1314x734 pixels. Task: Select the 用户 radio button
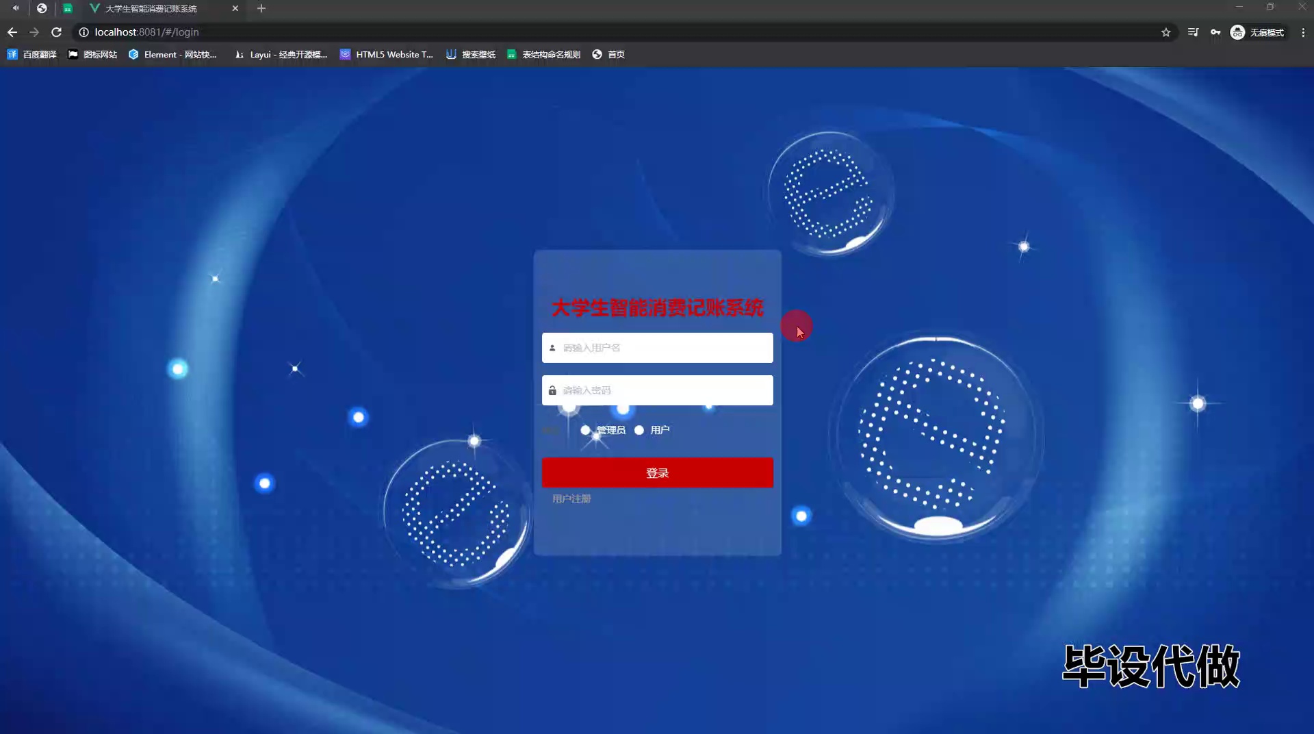(639, 430)
